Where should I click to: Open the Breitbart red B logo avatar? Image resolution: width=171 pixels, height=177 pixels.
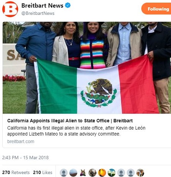[10, 9]
